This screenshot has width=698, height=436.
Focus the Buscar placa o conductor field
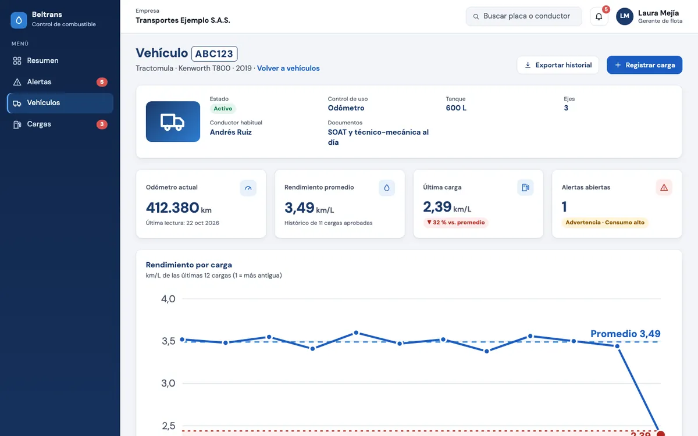click(523, 16)
